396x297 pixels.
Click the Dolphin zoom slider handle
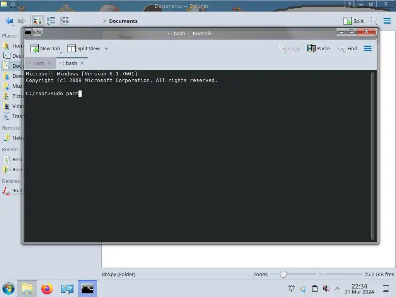(283, 274)
